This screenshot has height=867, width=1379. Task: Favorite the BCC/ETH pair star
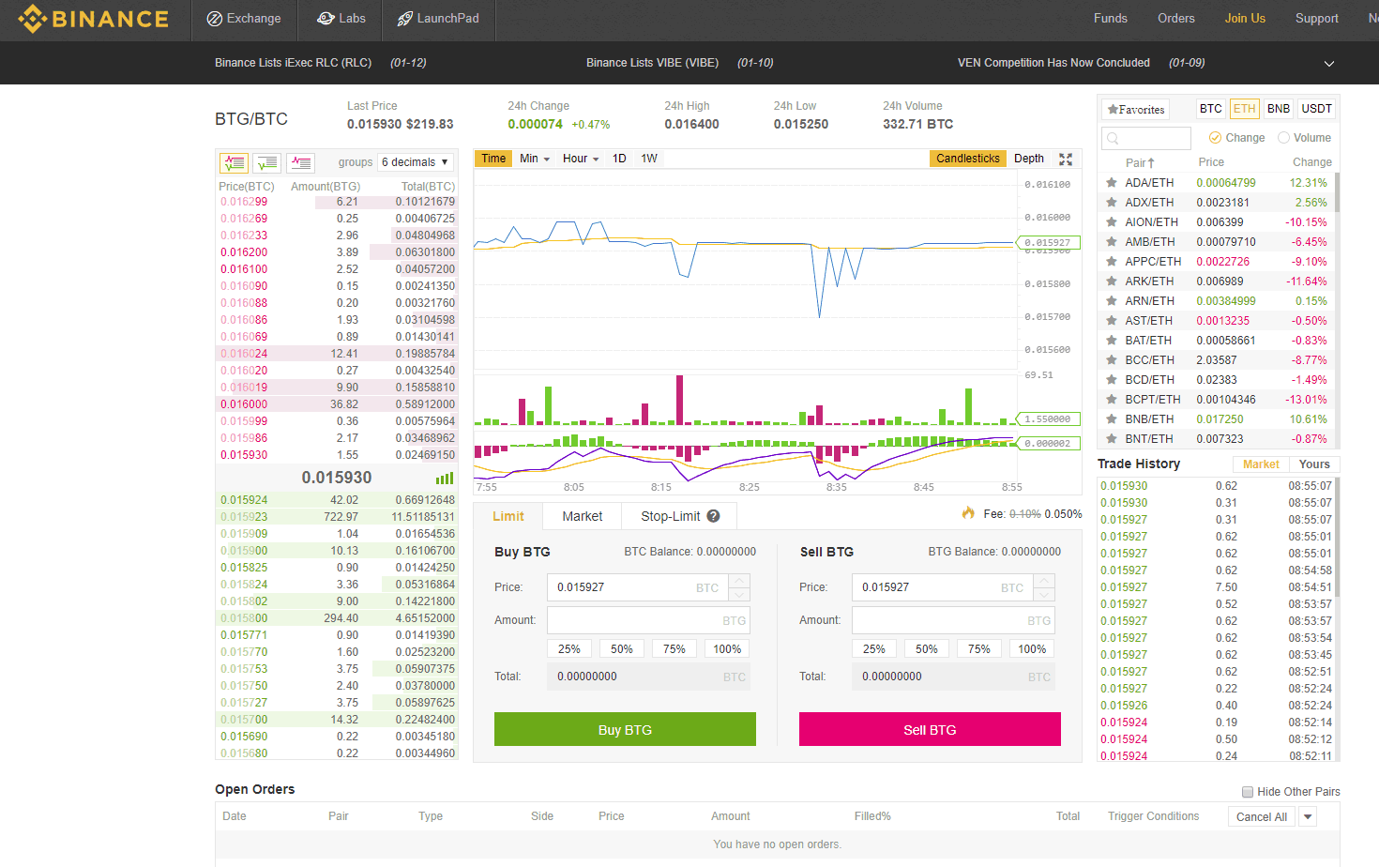[x=1112, y=360]
